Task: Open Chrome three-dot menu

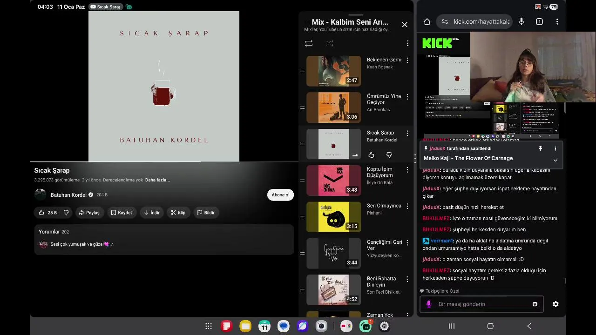Action: coord(557,21)
